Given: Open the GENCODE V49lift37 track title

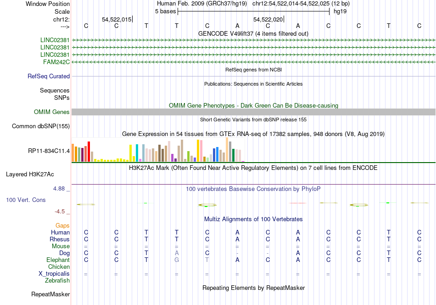Looking at the screenshot, I should click(x=253, y=33).
